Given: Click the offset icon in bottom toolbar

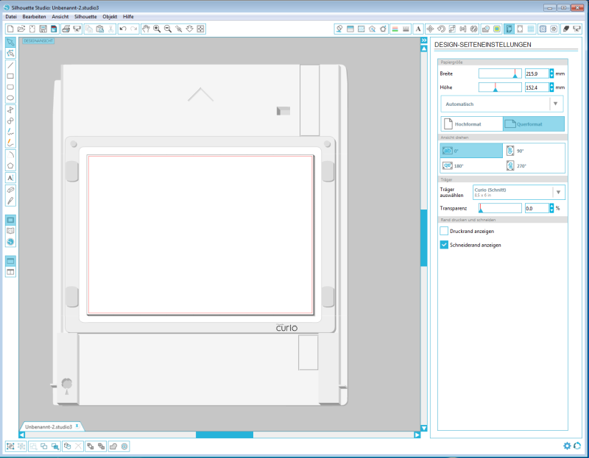Looking at the screenshot, I should pos(124,446).
